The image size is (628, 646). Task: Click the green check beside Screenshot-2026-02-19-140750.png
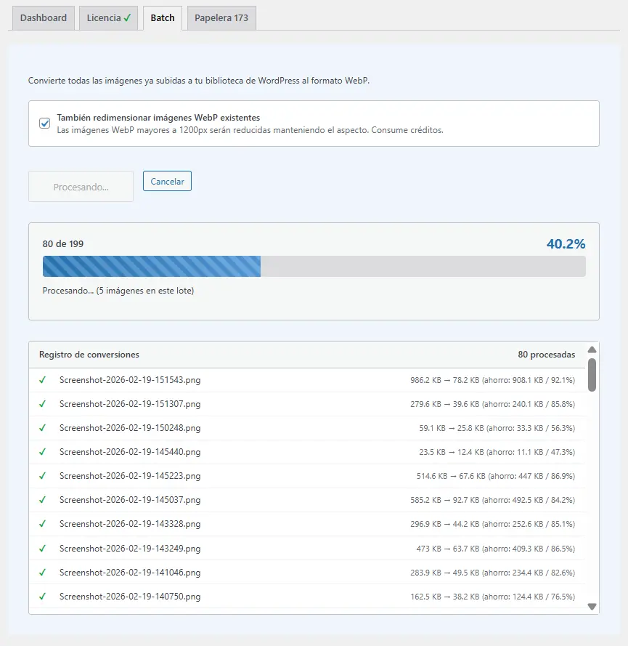42,597
